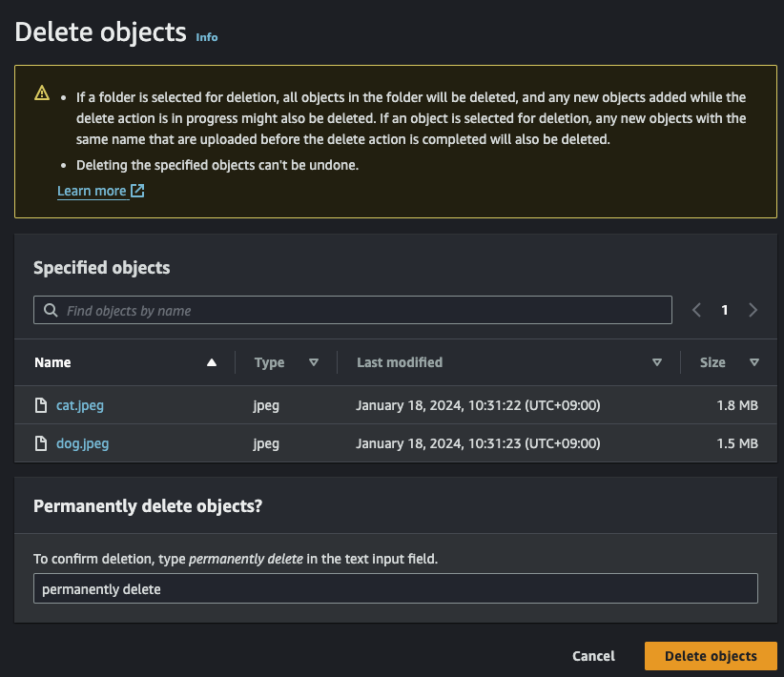
Task: Click the external link icon beside Learn more
Action: (x=137, y=191)
